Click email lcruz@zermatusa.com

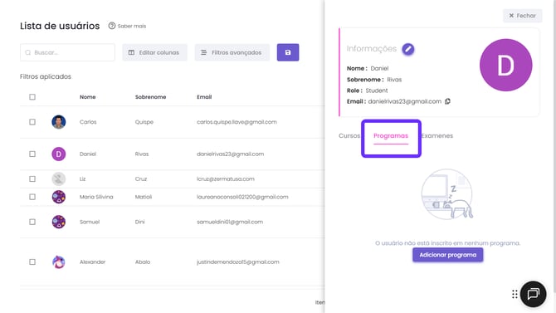click(x=226, y=179)
